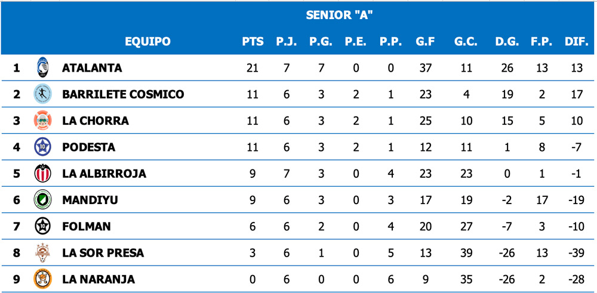The height and width of the screenshot is (293, 597).
Task: Click the DIF. column header
Action: 576,42
